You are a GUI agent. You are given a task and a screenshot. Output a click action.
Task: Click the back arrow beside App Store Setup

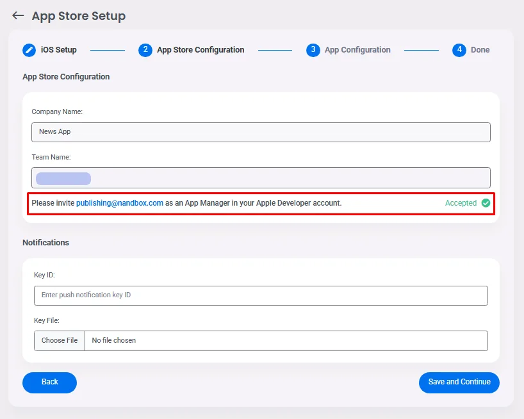coord(18,16)
